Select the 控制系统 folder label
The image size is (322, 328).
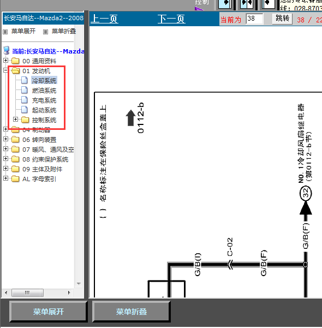point(44,120)
